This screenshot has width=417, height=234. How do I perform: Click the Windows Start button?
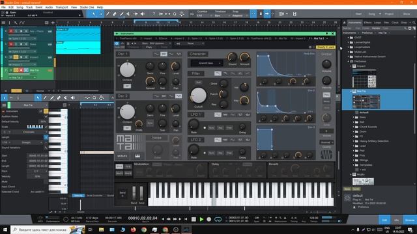pyautogui.click(x=5, y=229)
